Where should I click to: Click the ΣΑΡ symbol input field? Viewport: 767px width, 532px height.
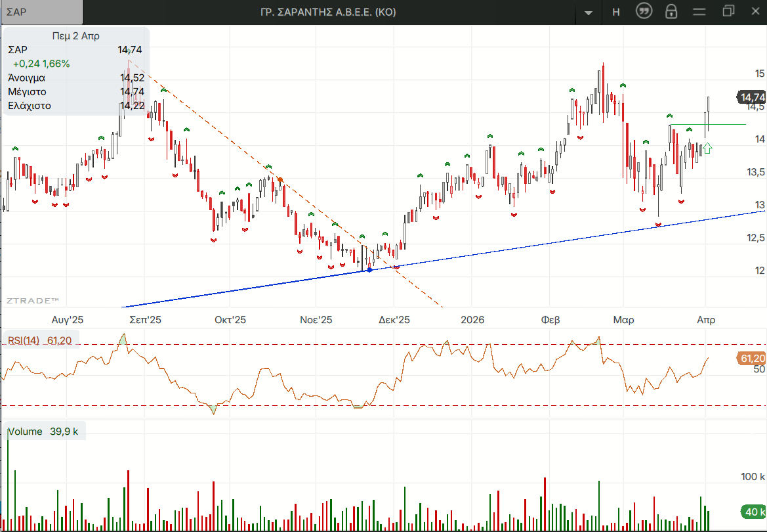tap(42, 12)
